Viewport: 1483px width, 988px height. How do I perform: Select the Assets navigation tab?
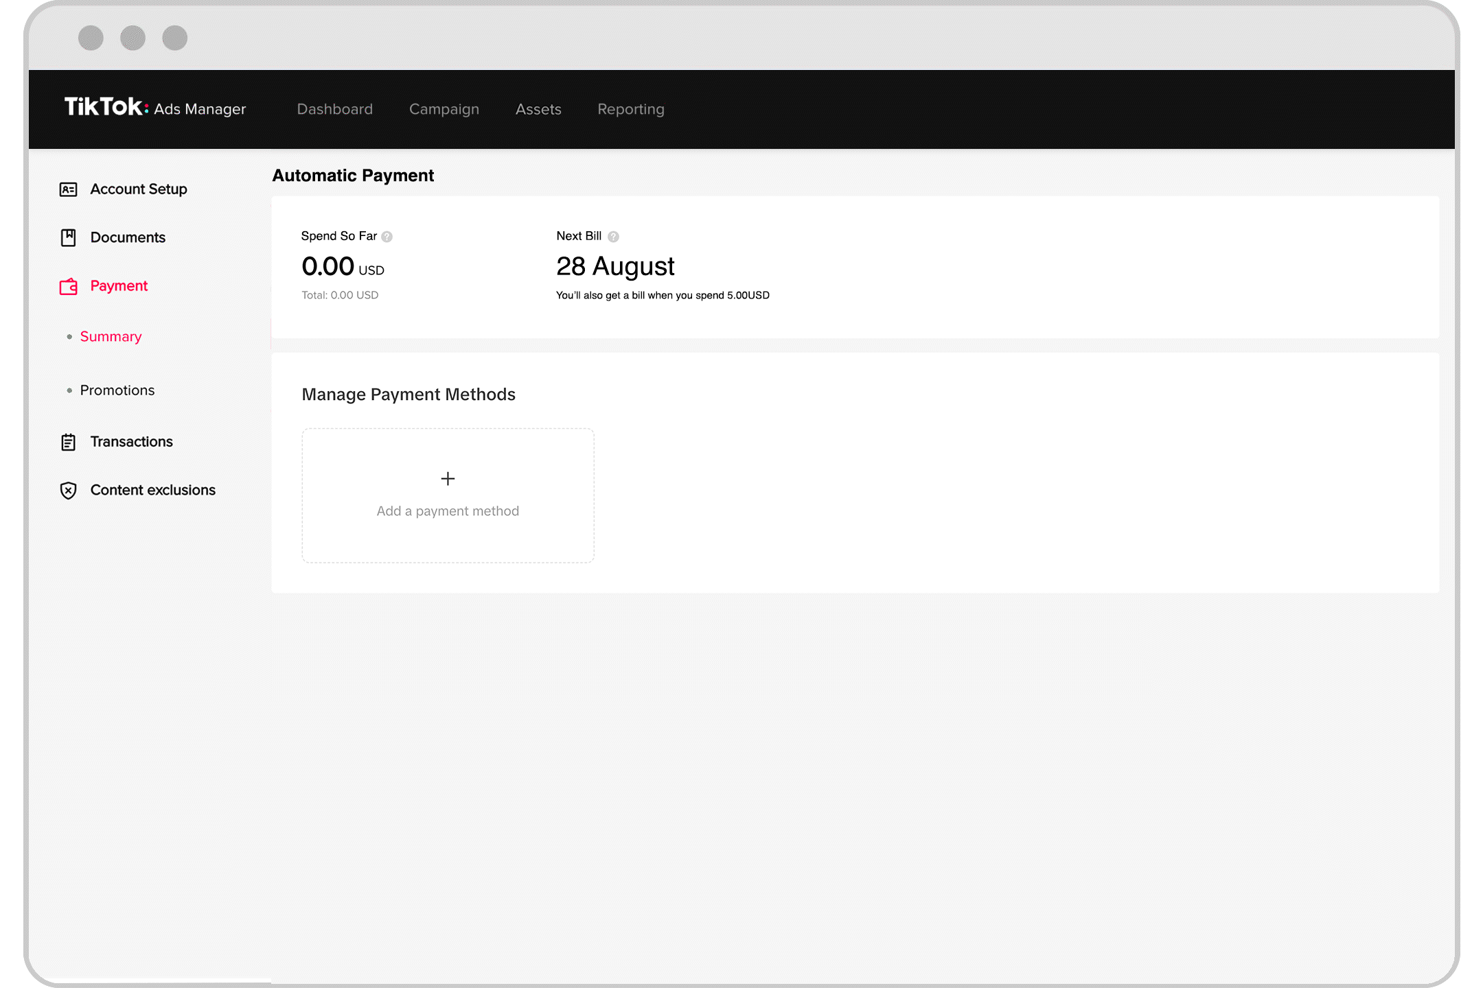click(x=538, y=108)
